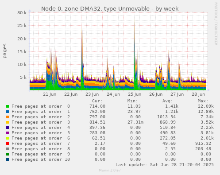The height and width of the screenshot is (175, 220).
Task: Click the '28 Jun' x-axis label
Action: [x=198, y=94]
